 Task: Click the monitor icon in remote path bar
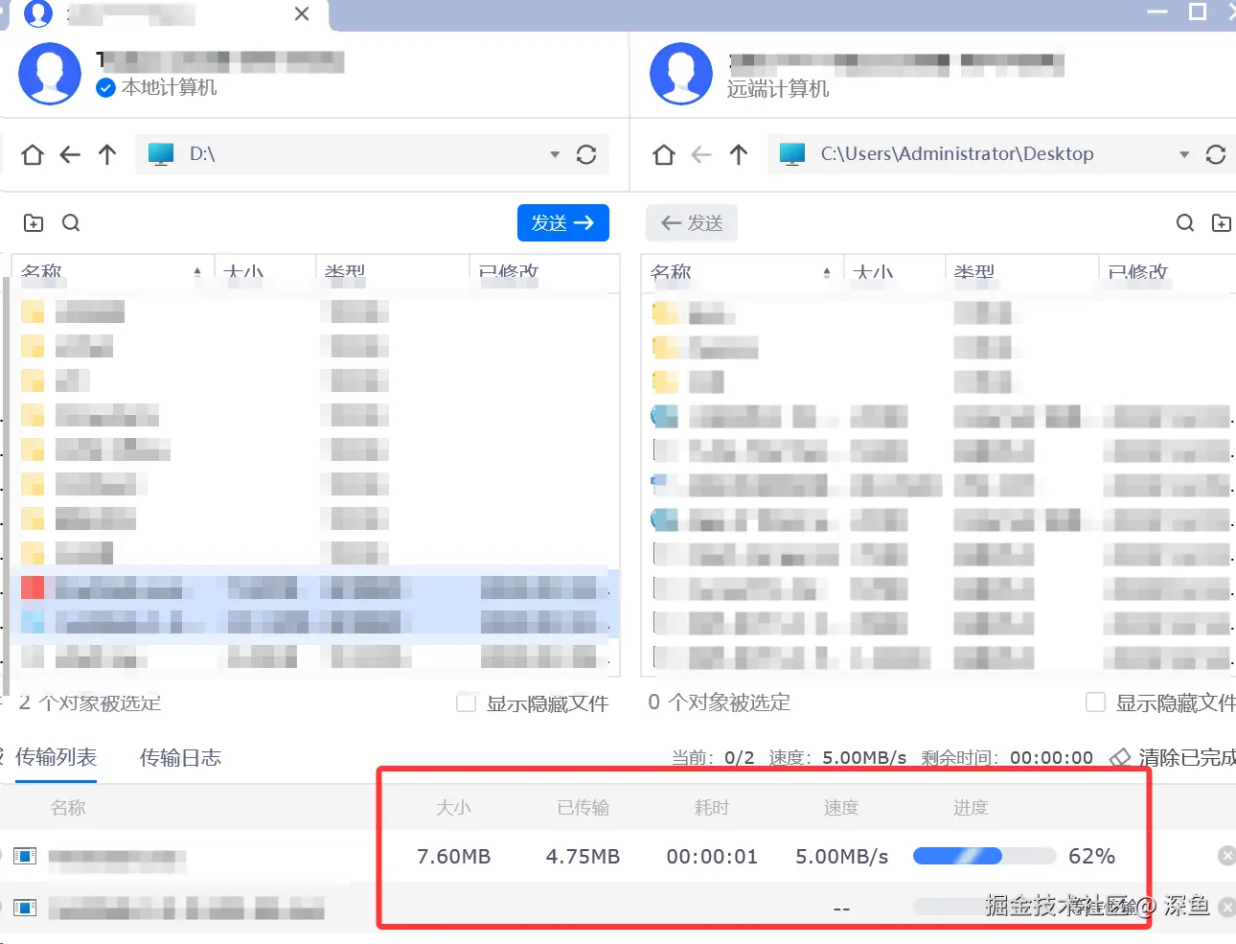(792, 154)
